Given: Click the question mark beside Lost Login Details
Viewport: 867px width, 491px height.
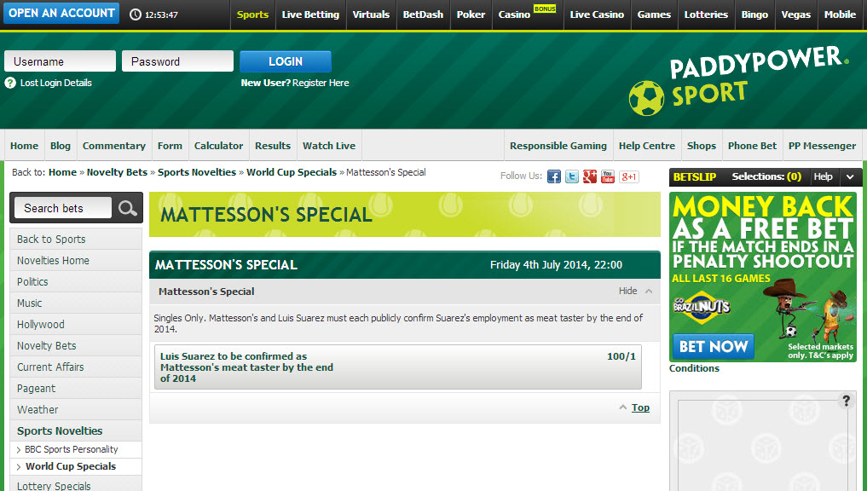Looking at the screenshot, I should click(x=10, y=83).
